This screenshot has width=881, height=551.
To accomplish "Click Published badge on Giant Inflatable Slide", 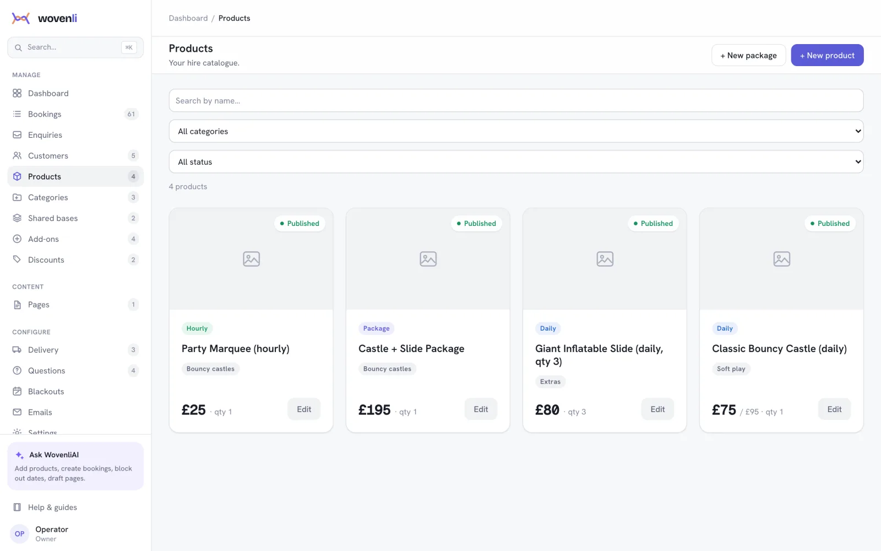I will tap(653, 223).
